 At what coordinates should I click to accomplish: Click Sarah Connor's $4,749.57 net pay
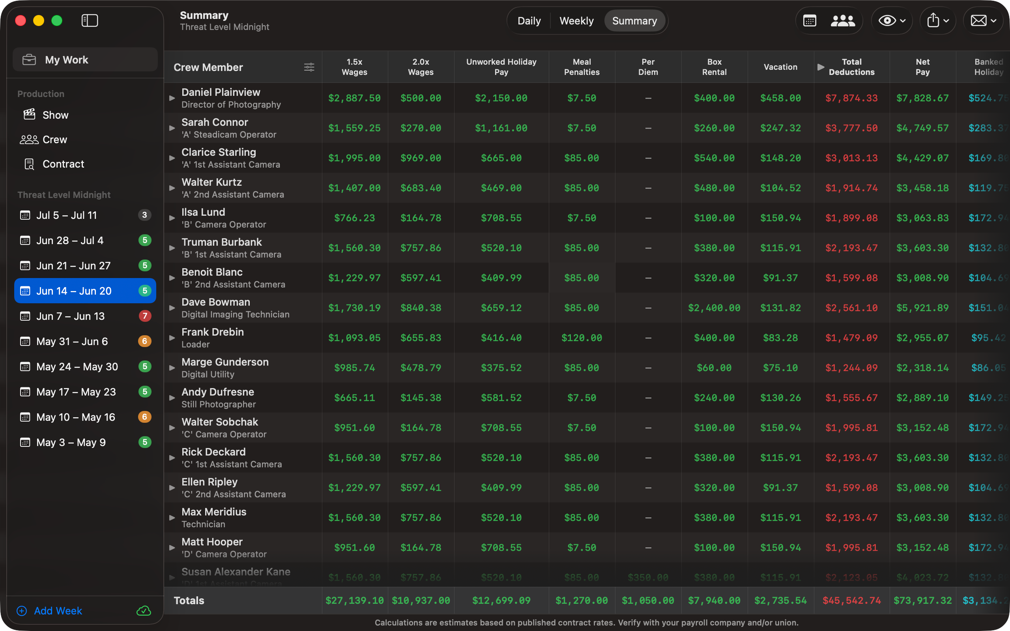[922, 128]
